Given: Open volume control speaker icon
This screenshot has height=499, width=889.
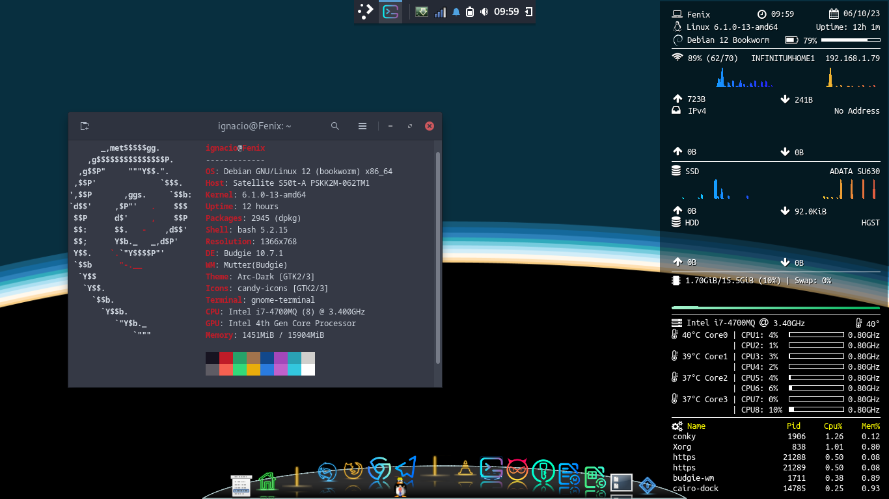Looking at the screenshot, I should (x=484, y=12).
